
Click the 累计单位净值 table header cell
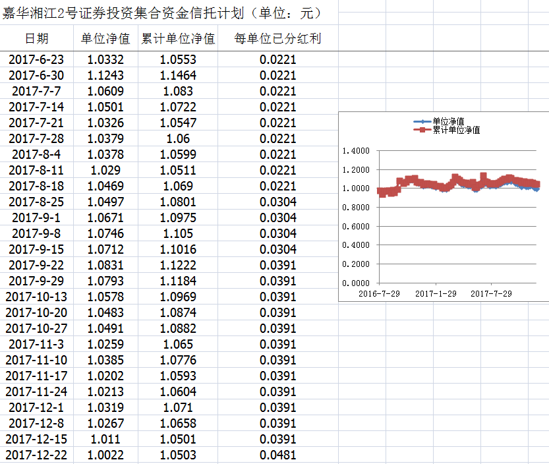pos(177,39)
